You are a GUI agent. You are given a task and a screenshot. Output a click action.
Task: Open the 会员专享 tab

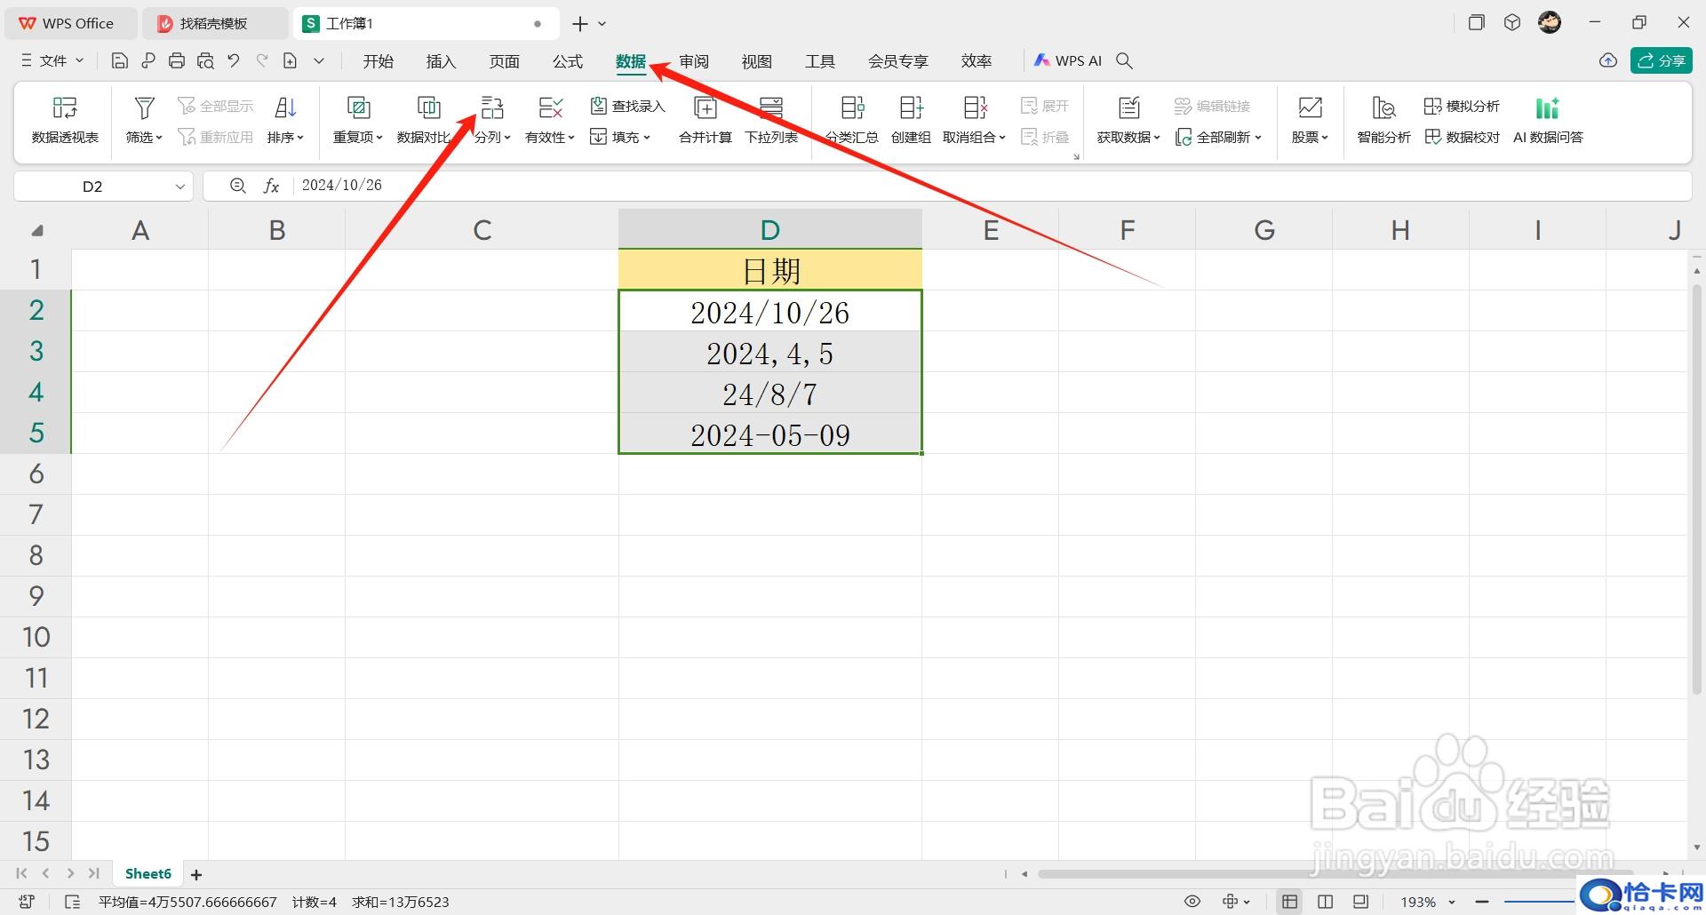897,61
